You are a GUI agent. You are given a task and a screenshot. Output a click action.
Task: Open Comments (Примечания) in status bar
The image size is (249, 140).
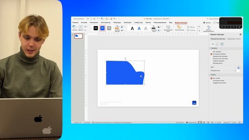(191, 122)
